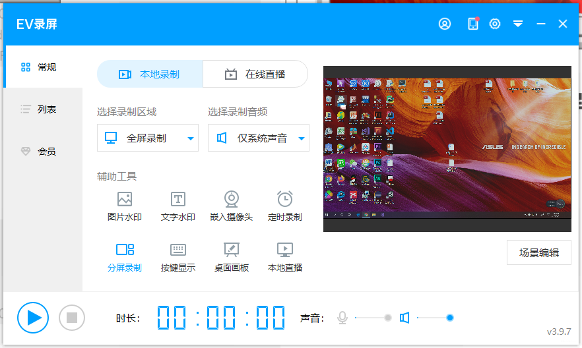Click the 选择录制区域 label
This screenshot has width=582, height=348.
click(x=127, y=111)
